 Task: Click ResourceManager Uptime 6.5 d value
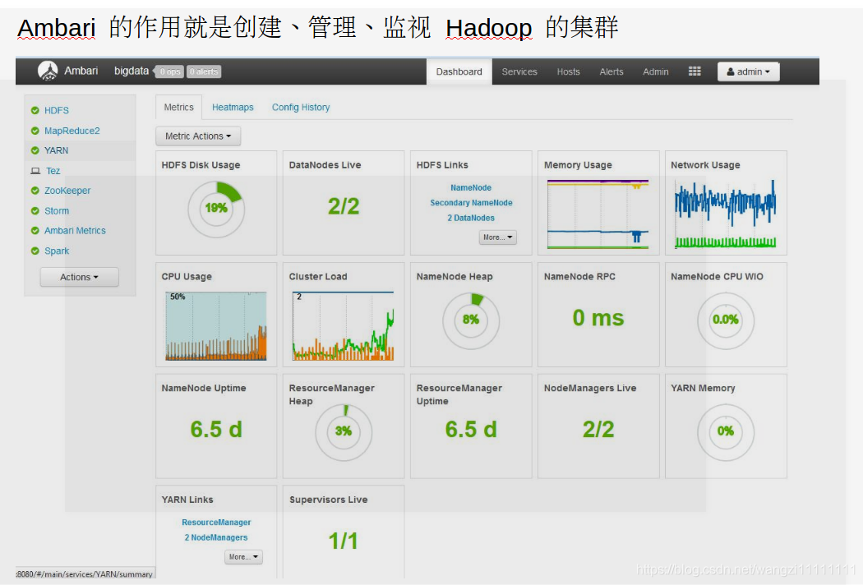point(471,430)
